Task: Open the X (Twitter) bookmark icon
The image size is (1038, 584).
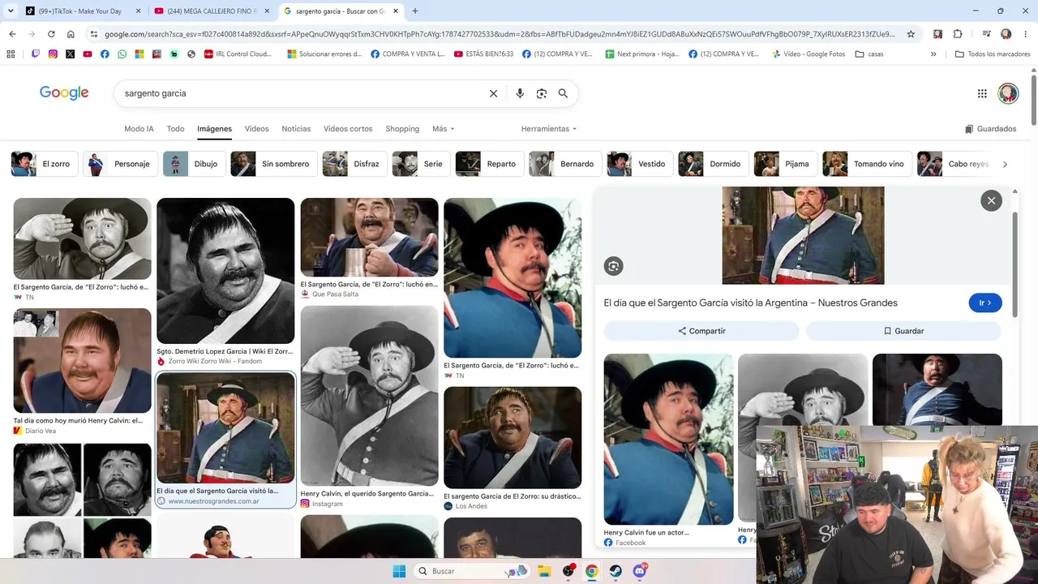Action: click(x=70, y=54)
